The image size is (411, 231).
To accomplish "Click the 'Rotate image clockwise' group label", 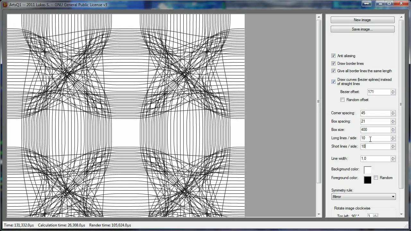I will coord(352,208).
